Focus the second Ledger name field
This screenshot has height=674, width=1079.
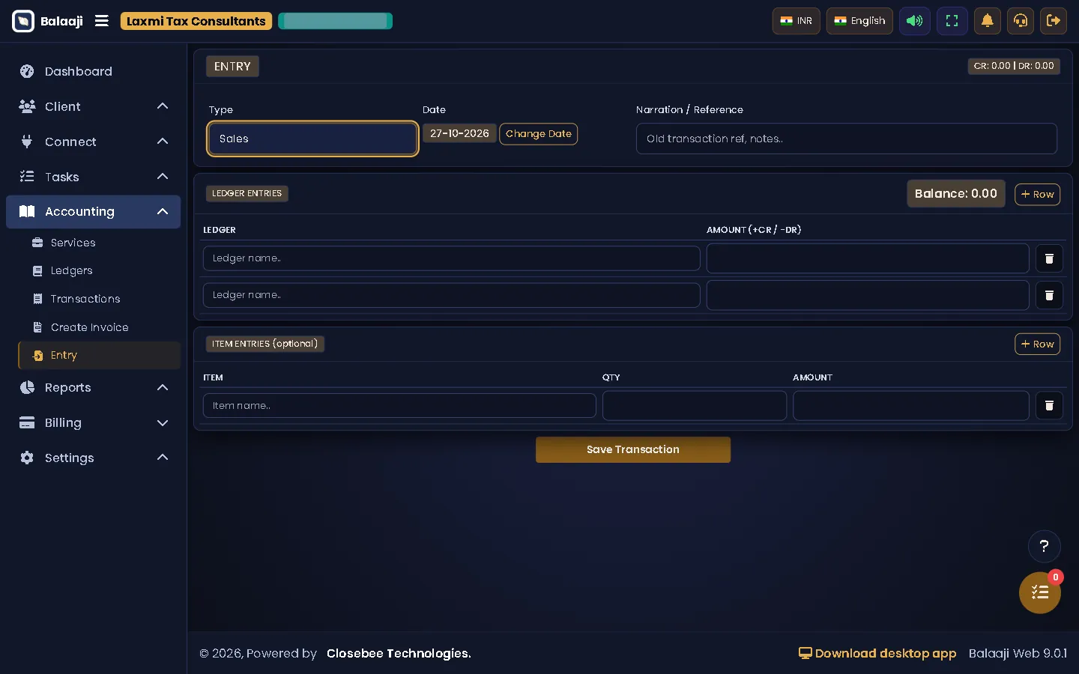[x=451, y=295]
